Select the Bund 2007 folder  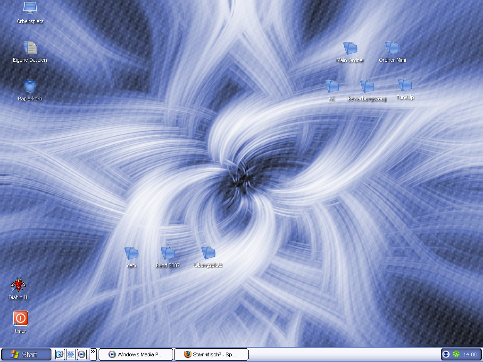tap(167, 254)
